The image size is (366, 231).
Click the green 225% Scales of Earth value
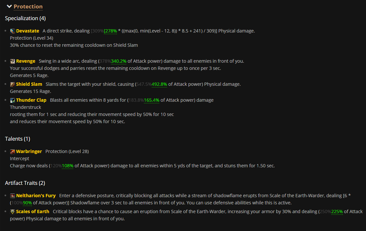point(337,212)
